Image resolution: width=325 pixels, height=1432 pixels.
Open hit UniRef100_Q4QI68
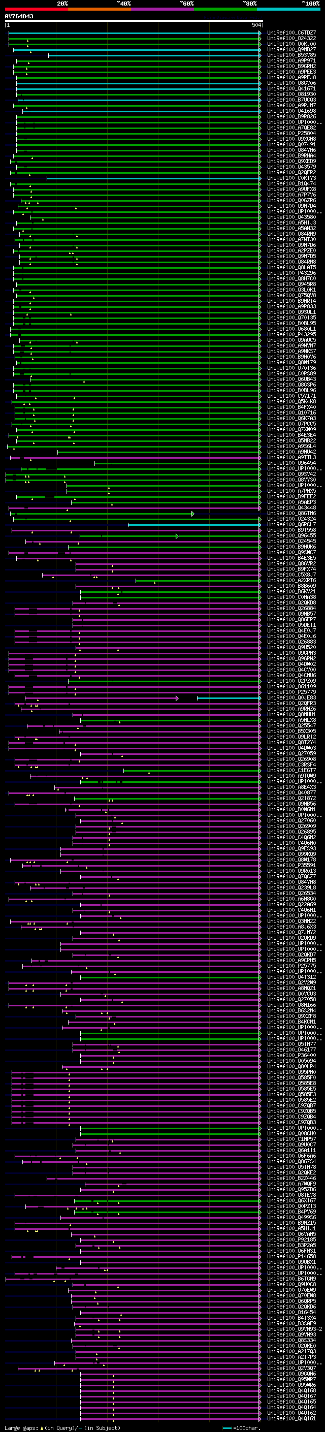291,1390
